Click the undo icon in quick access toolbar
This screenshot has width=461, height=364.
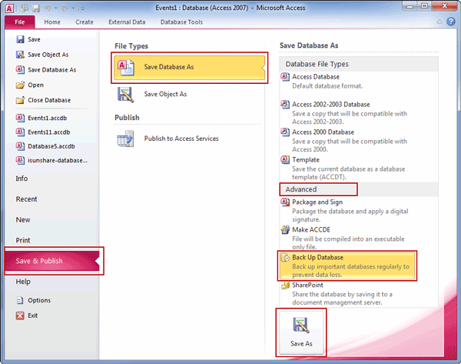pyautogui.click(x=48, y=8)
